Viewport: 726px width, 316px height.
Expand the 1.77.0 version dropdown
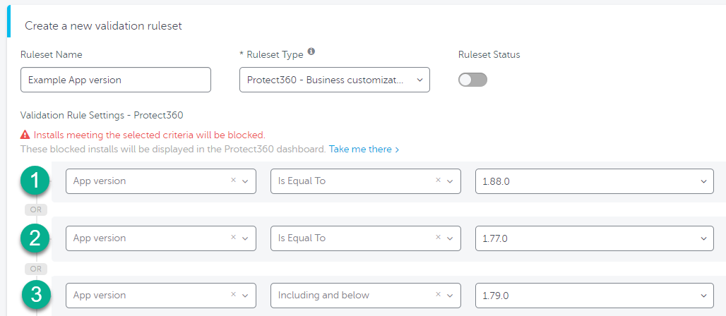(595, 238)
